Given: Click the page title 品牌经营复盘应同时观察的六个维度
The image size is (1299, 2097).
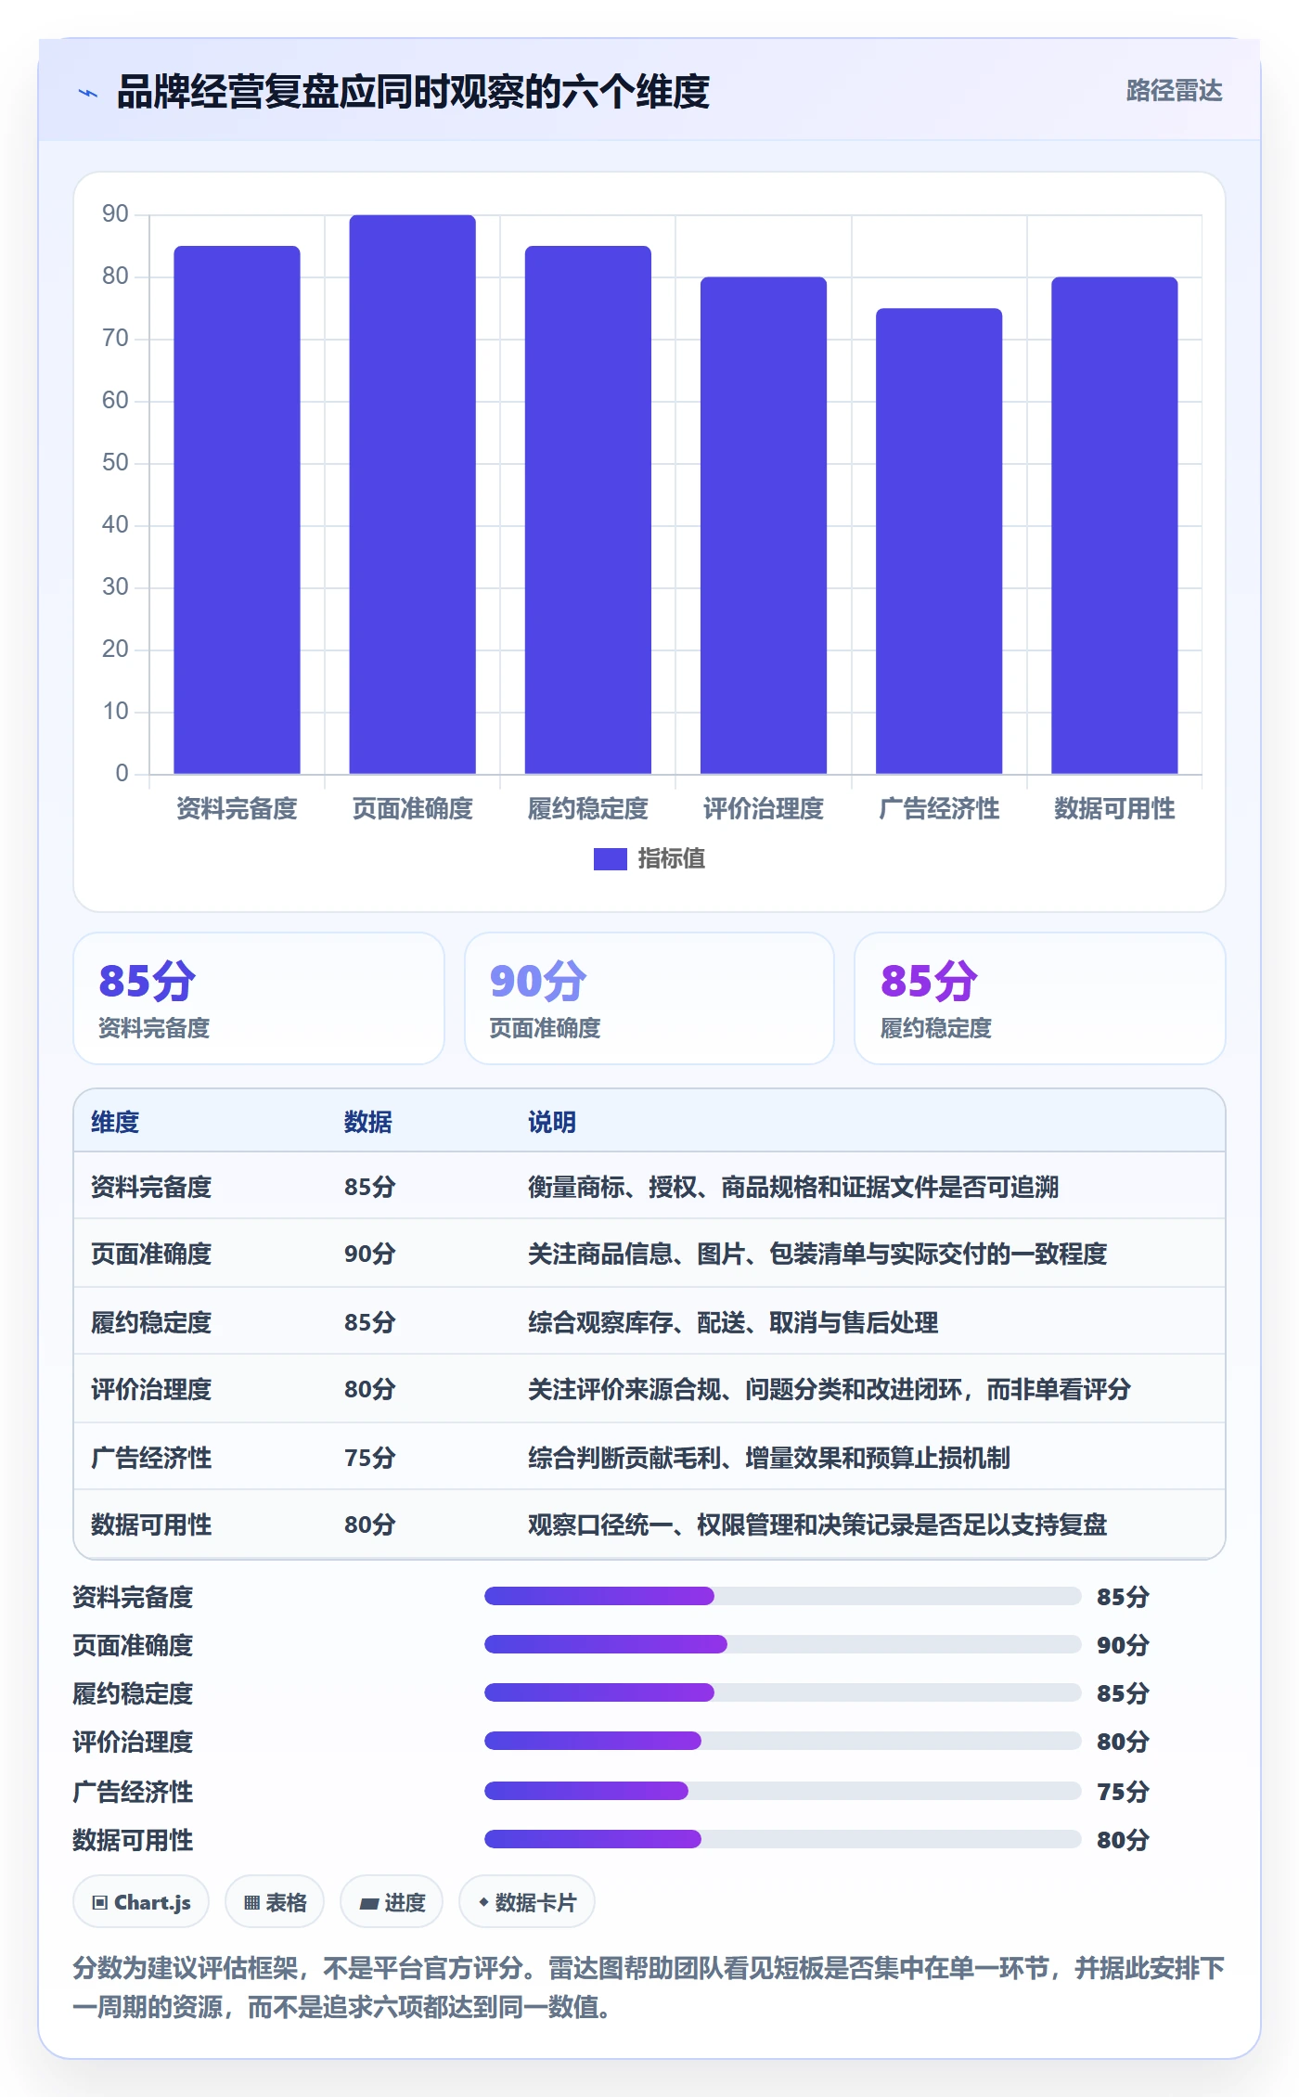Looking at the screenshot, I should coord(413,92).
